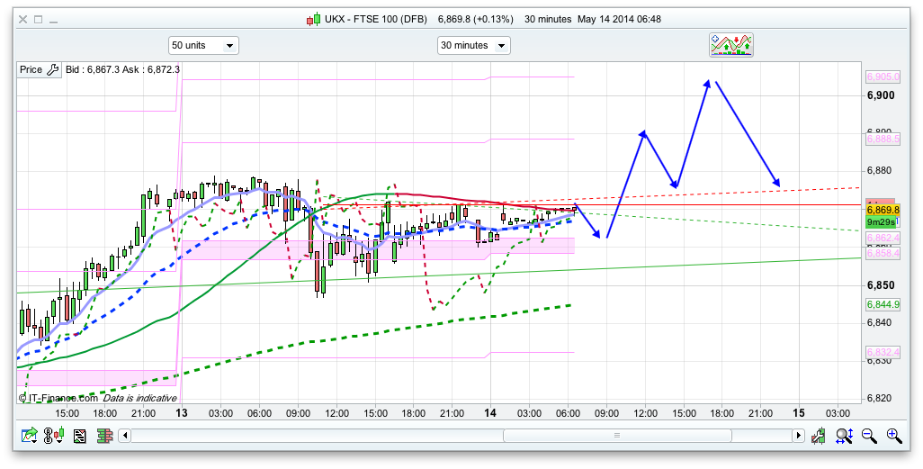
Task: Open the IT-Finance.com link
Action: point(58,398)
